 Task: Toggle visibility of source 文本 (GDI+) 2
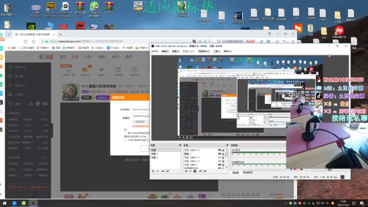click(x=219, y=161)
